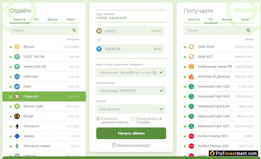Select the Perfect Money BTC icon

point(191,136)
